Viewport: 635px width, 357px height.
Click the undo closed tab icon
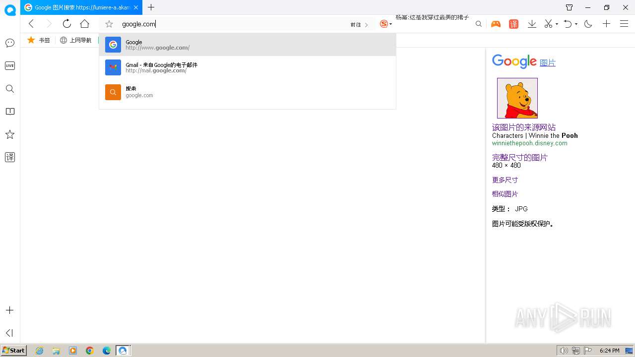[x=568, y=24]
